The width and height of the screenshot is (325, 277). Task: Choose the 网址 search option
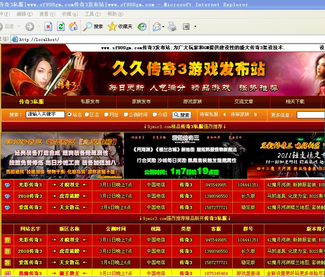pos(106,115)
